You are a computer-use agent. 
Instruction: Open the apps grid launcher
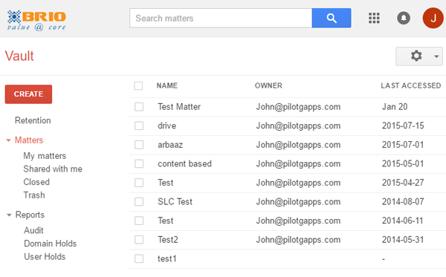374,18
